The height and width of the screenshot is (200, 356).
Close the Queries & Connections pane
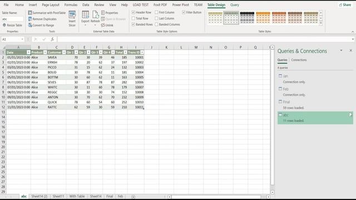tap(350, 51)
